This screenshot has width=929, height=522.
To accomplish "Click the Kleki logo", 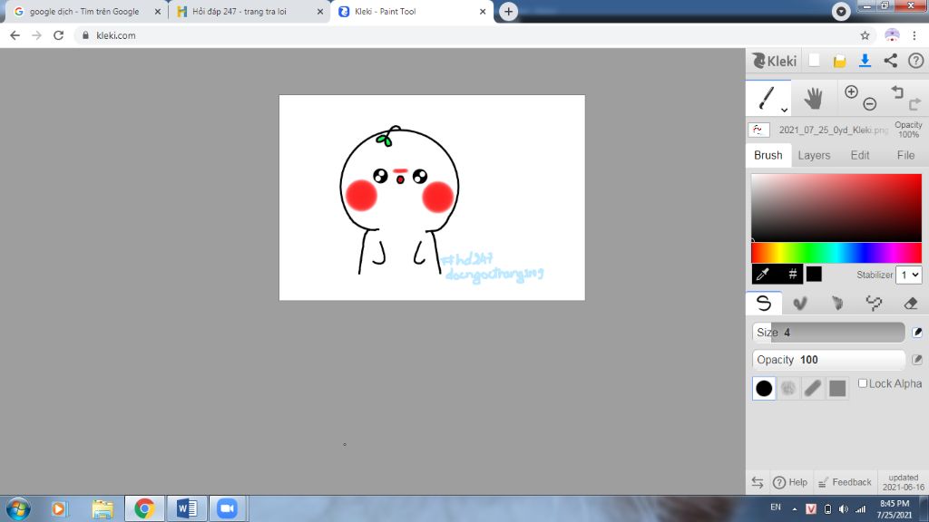I will (775, 61).
